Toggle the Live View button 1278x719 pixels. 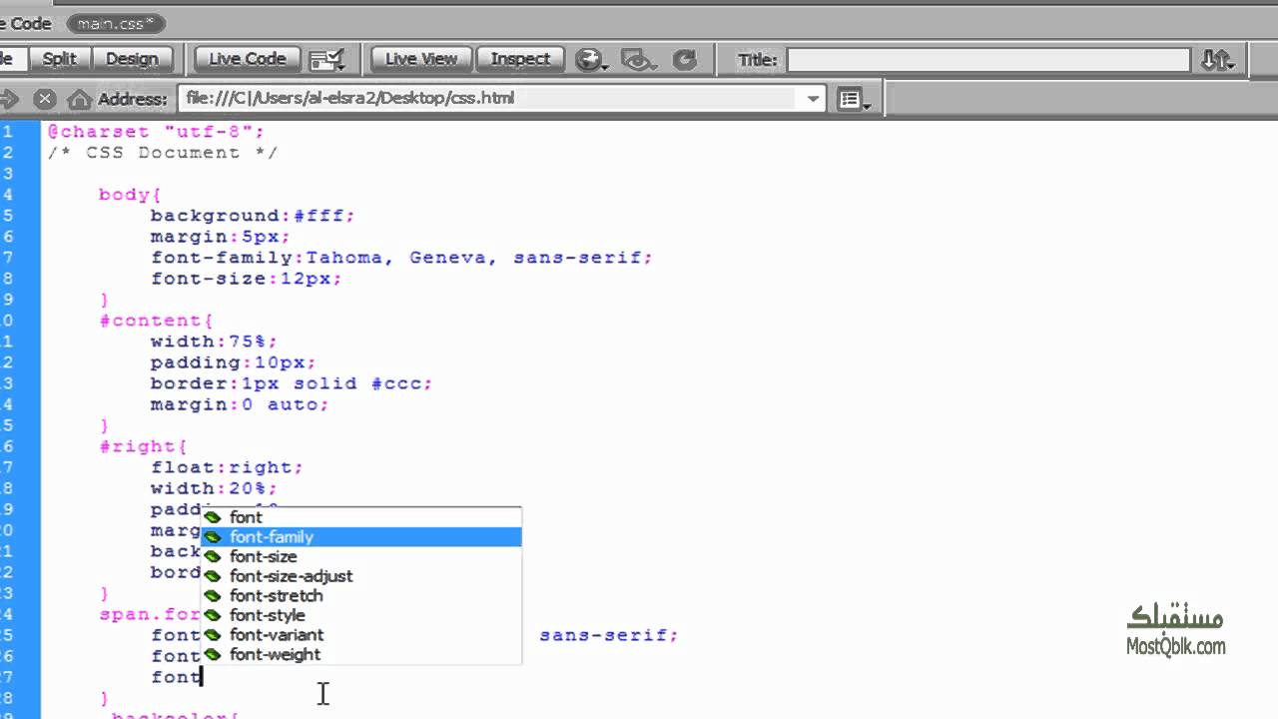[x=420, y=59]
